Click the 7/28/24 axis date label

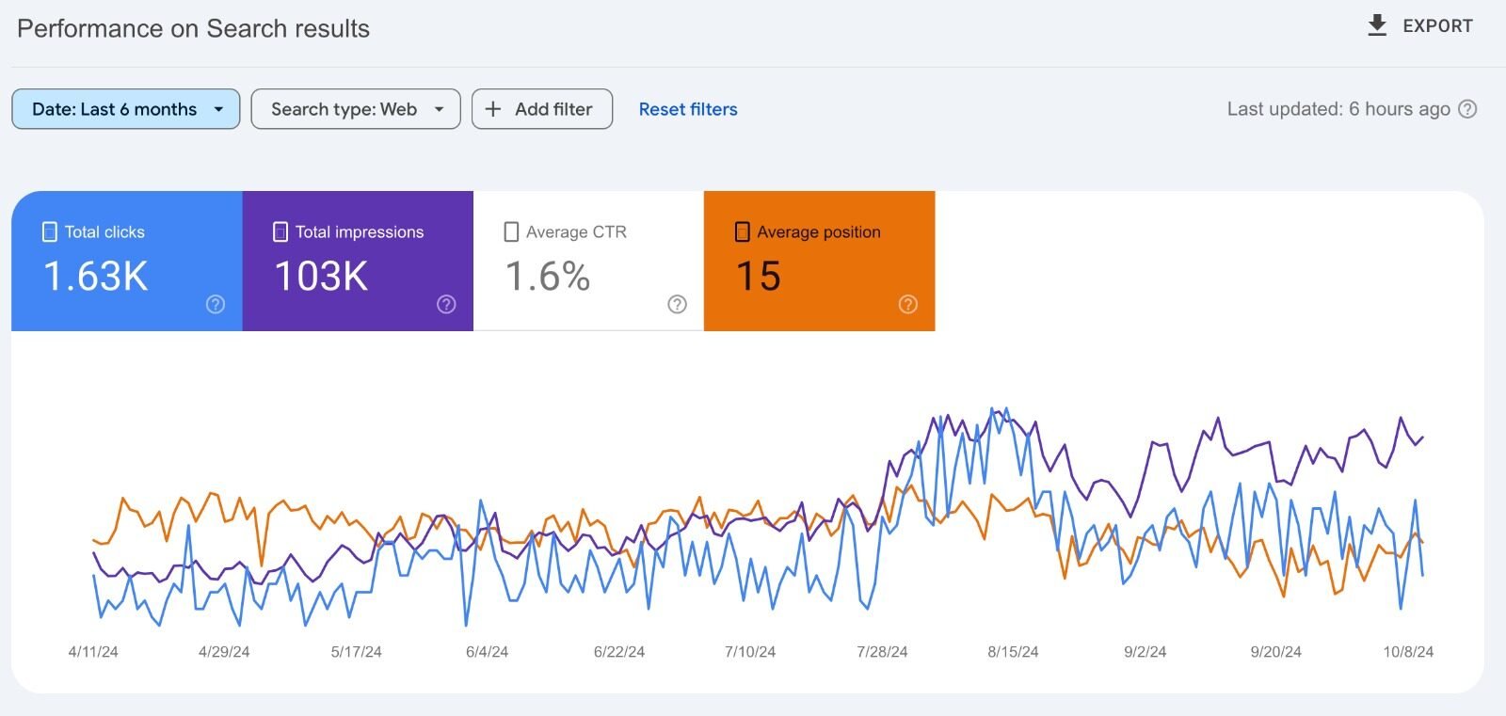[x=882, y=651]
